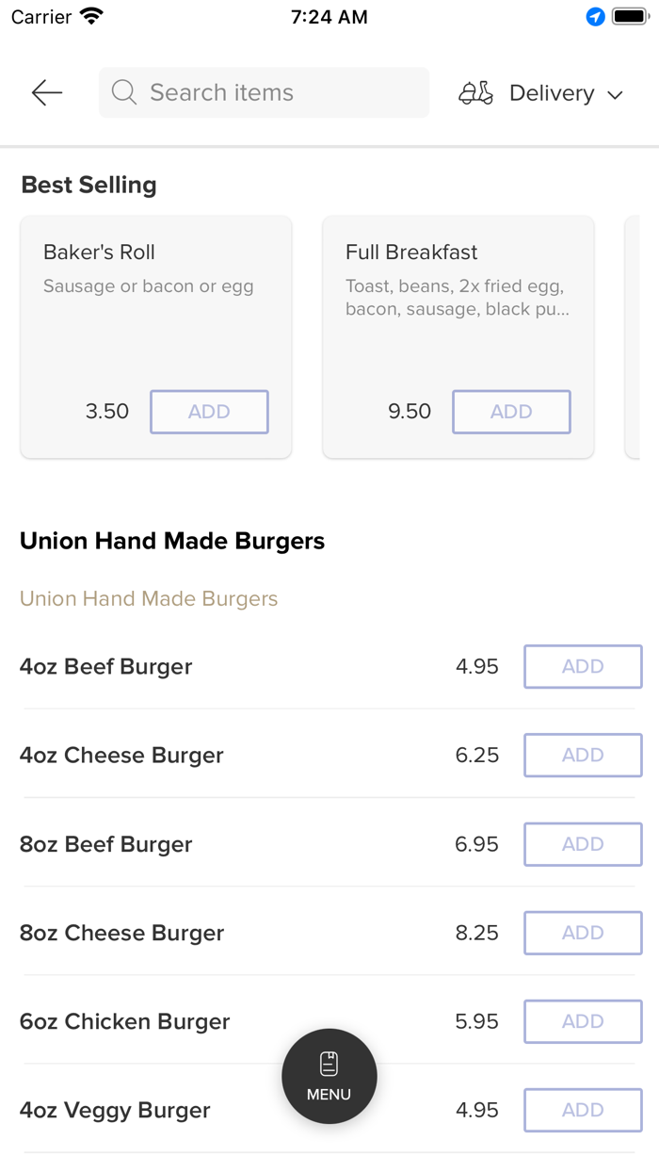Add 4oz Veggy Burger
Image resolution: width=659 pixels, height=1172 pixels.
tap(583, 1110)
